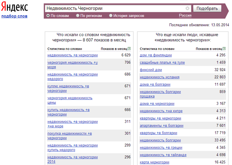
Task: Click the value 296 in left table
Action: coord(127,157)
